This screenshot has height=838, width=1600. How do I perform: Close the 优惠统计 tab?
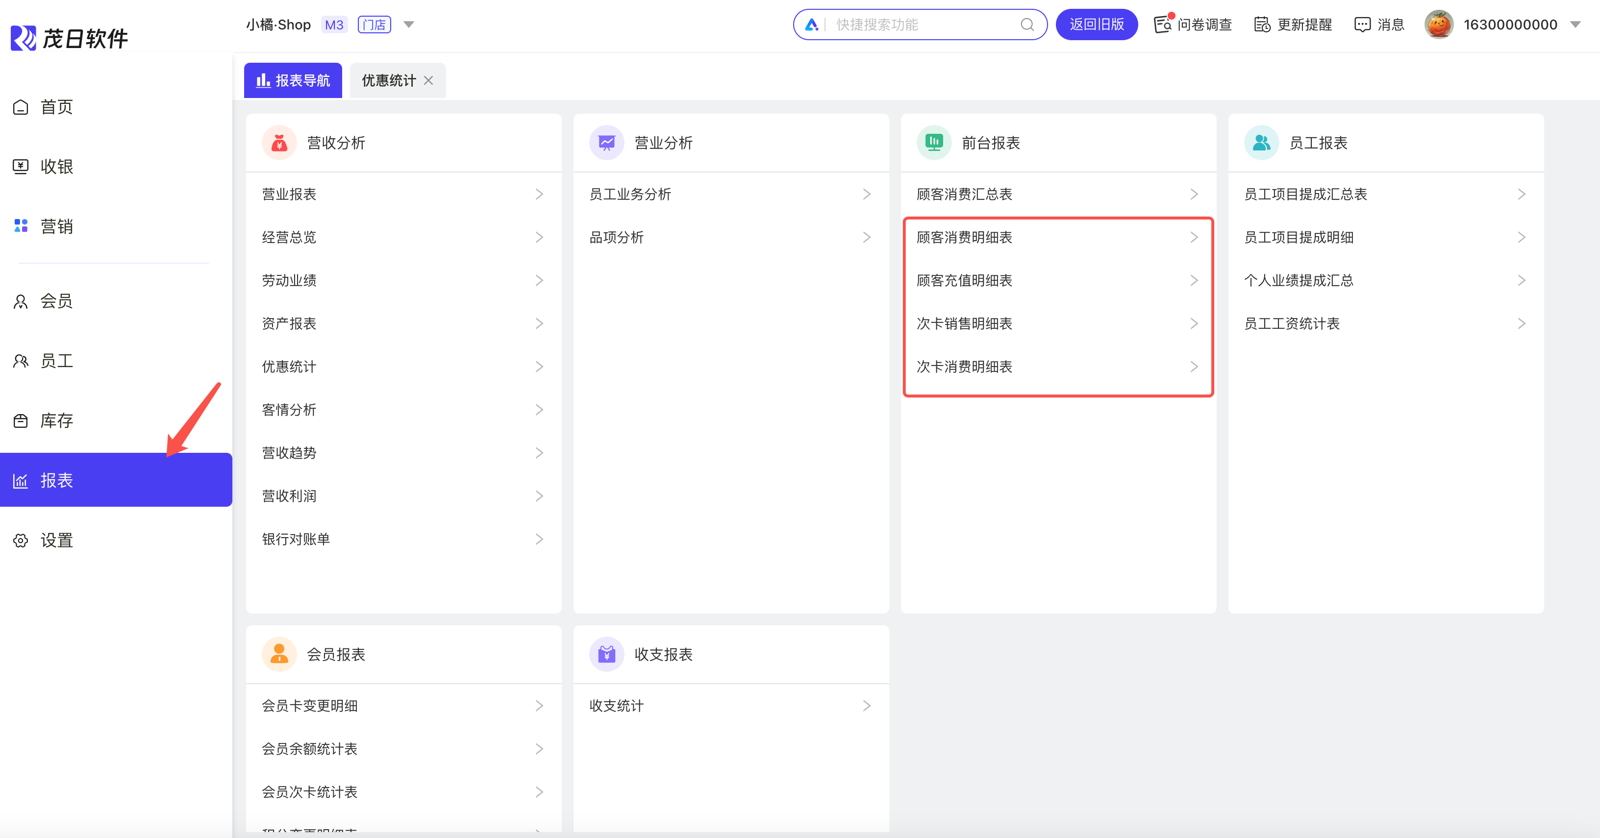(428, 81)
